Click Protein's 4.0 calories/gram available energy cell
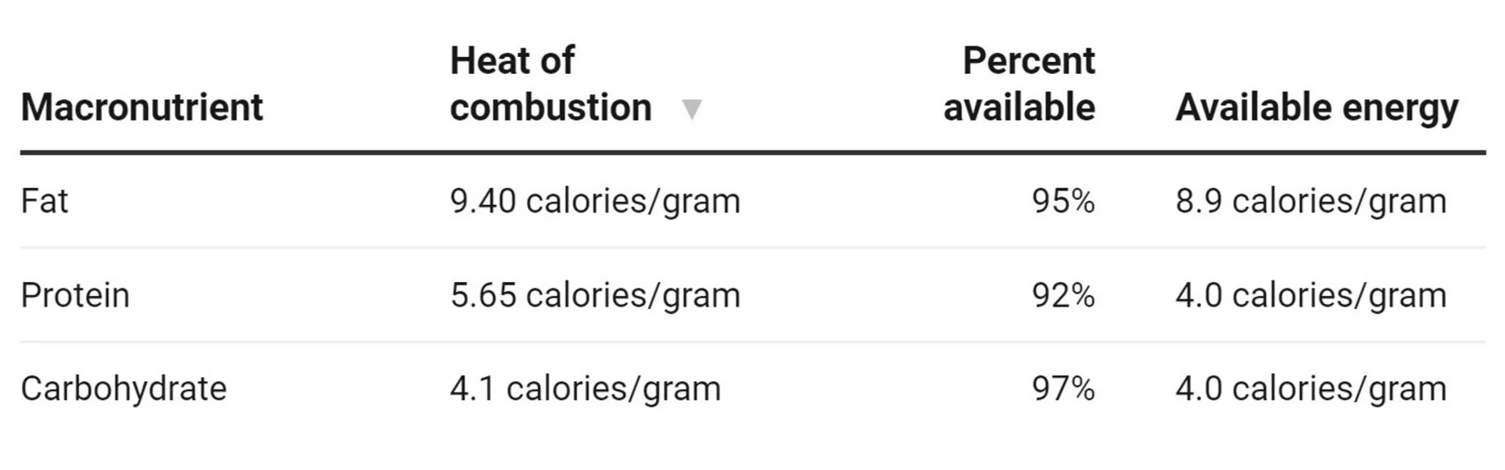1505x470 pixels. tap(1311, 295)
